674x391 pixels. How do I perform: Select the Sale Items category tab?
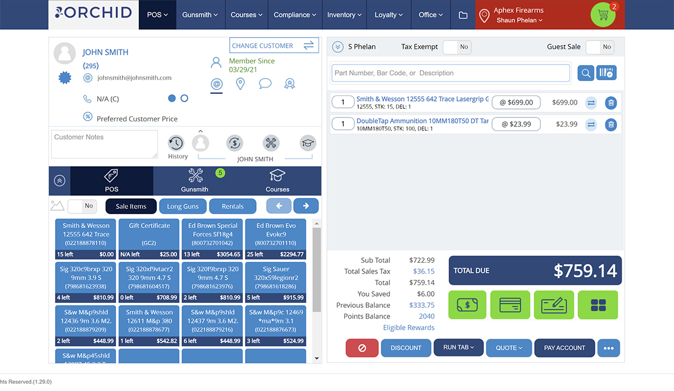click(131, 206)
